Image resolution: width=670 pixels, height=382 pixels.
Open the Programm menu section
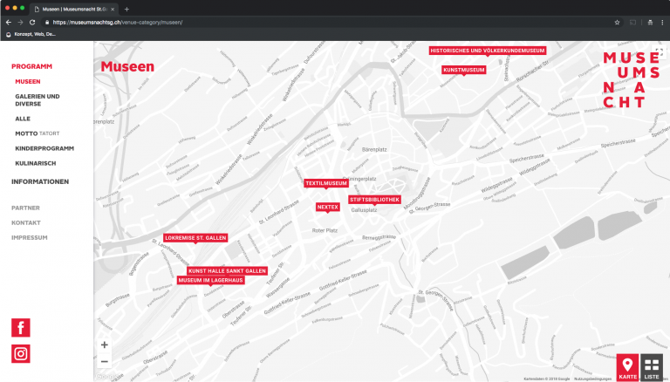(x=31, y=66)
